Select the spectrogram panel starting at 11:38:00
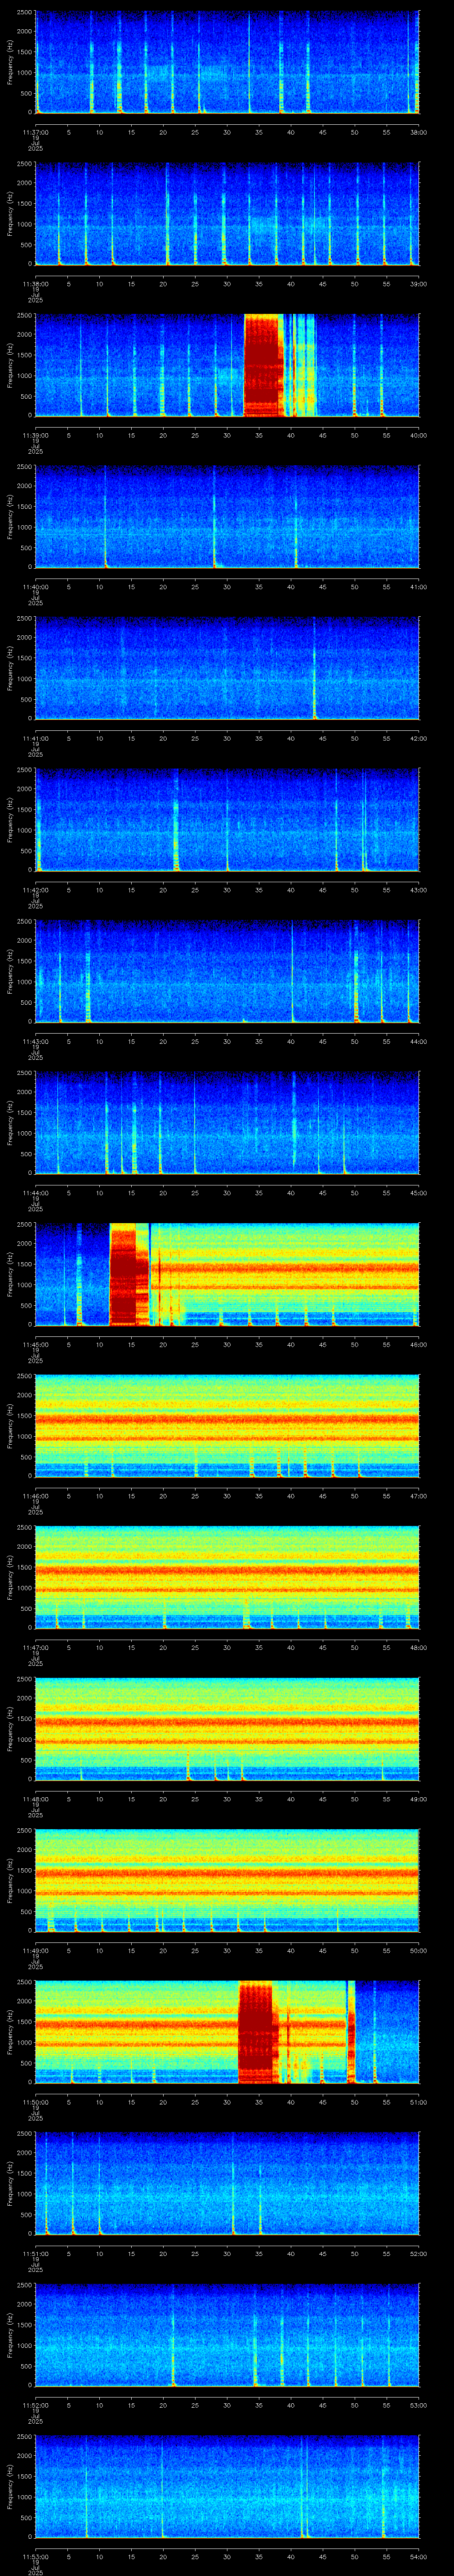This screenshot has width=454, height=2576. pos(227,214)
